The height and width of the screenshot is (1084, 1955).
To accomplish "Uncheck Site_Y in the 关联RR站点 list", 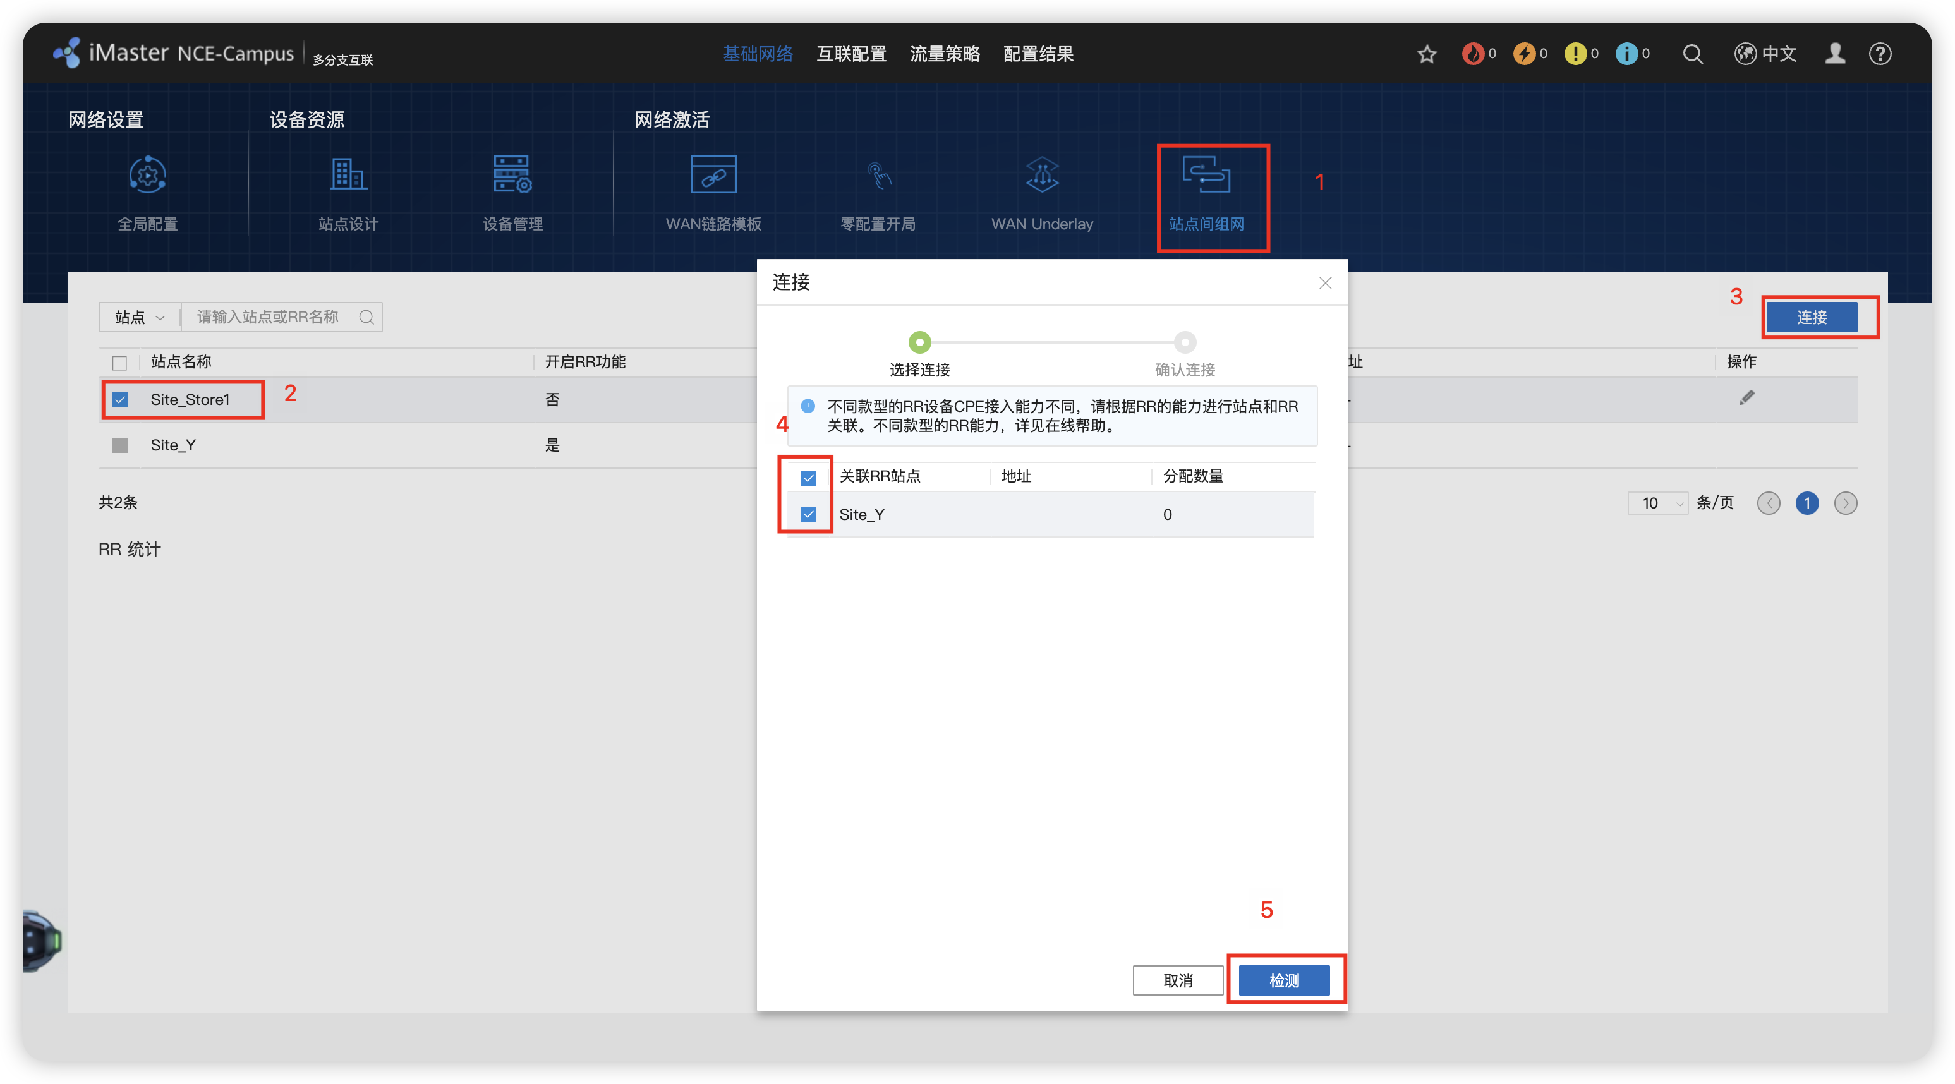I will tap(808, 514).
